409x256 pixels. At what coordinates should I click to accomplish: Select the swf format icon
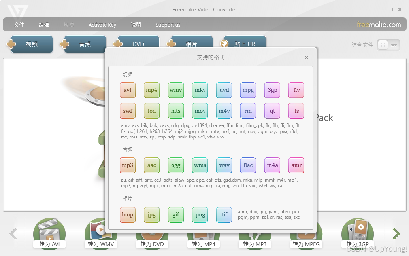pos(128,111)
